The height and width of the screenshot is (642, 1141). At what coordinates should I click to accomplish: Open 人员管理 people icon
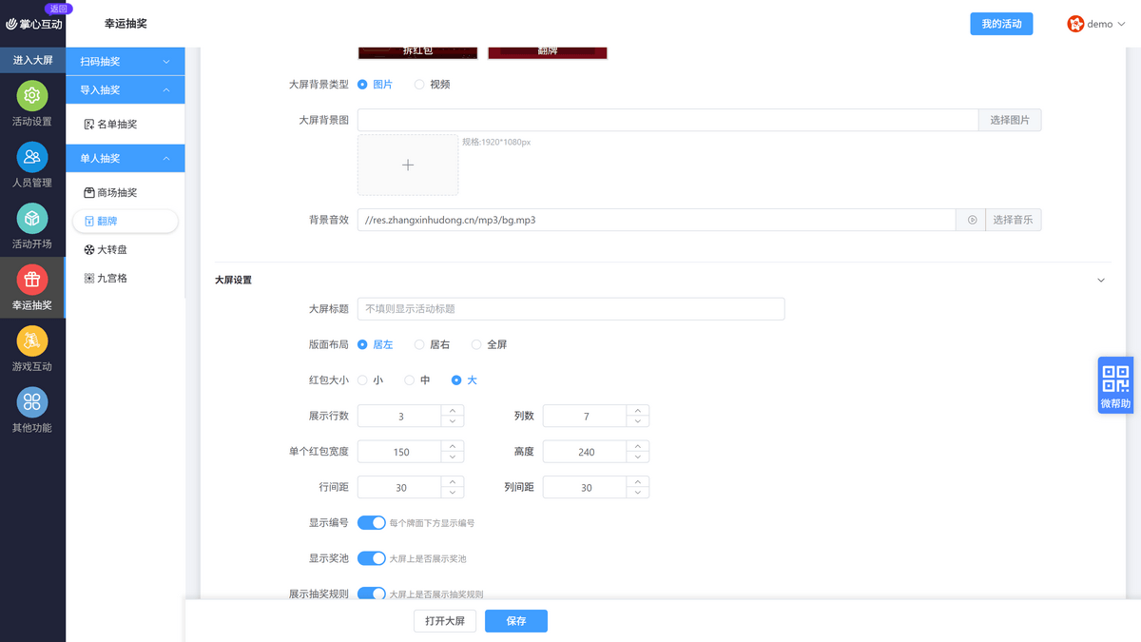point(32,157)
